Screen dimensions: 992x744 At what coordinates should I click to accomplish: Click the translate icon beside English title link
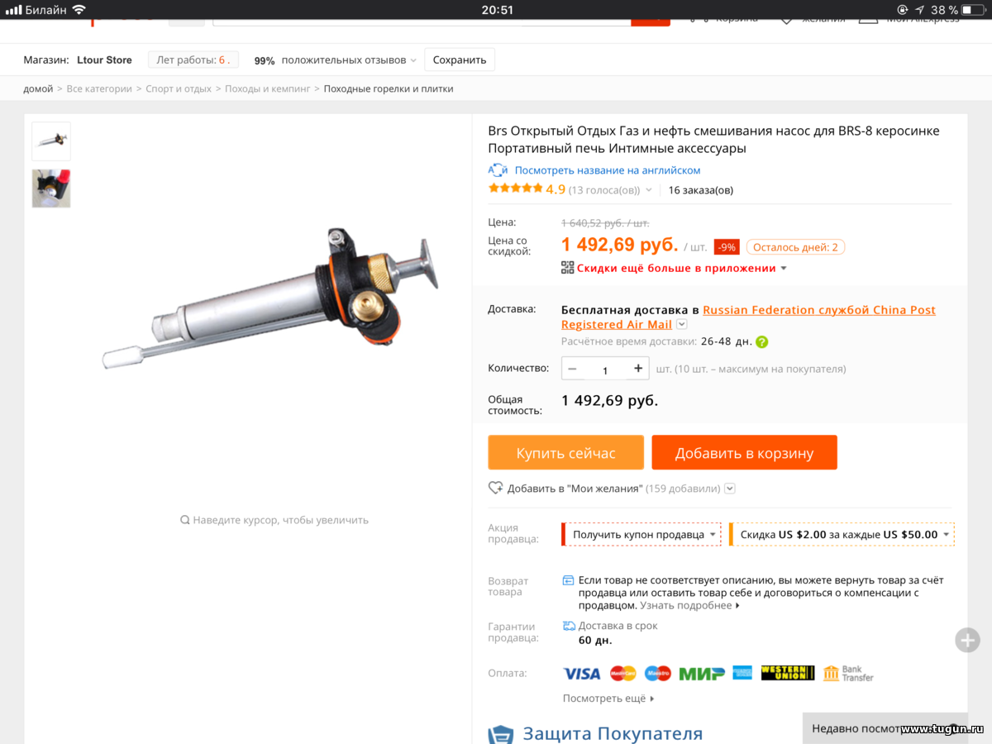click(498, 170)
